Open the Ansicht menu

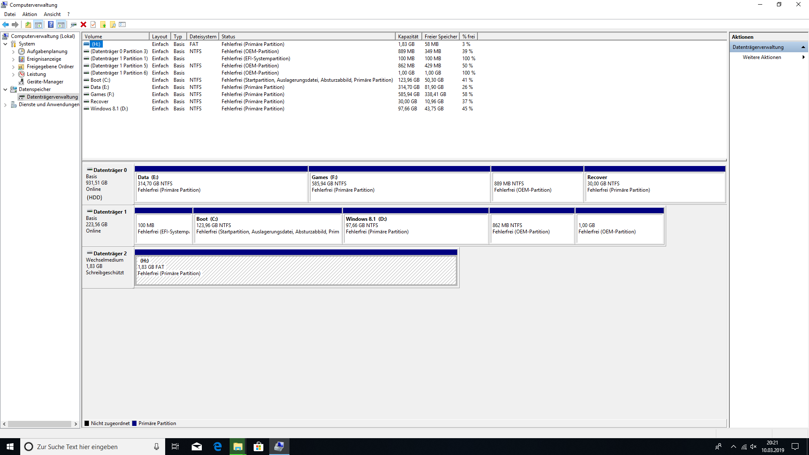click(52, 14)
